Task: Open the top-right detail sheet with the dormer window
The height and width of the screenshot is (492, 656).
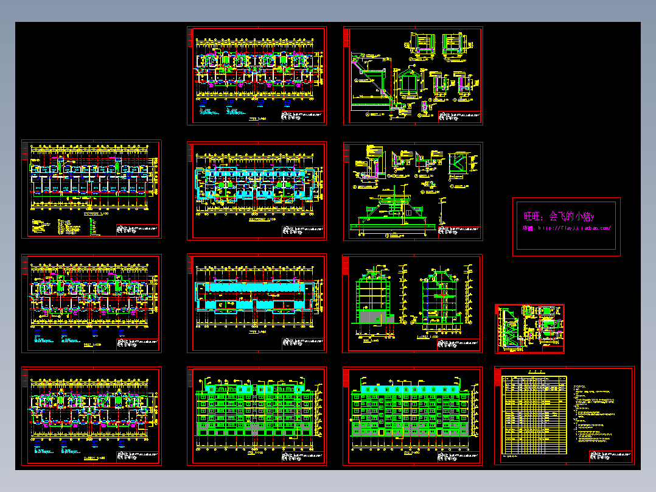Action: click(x=413, y=76)
